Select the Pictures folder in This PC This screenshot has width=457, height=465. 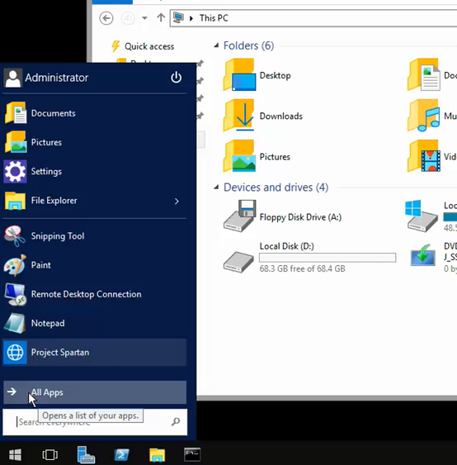257,157
